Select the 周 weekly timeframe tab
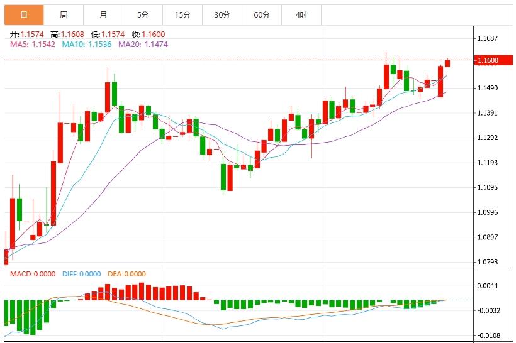516x343 pixels. point(64,14)
